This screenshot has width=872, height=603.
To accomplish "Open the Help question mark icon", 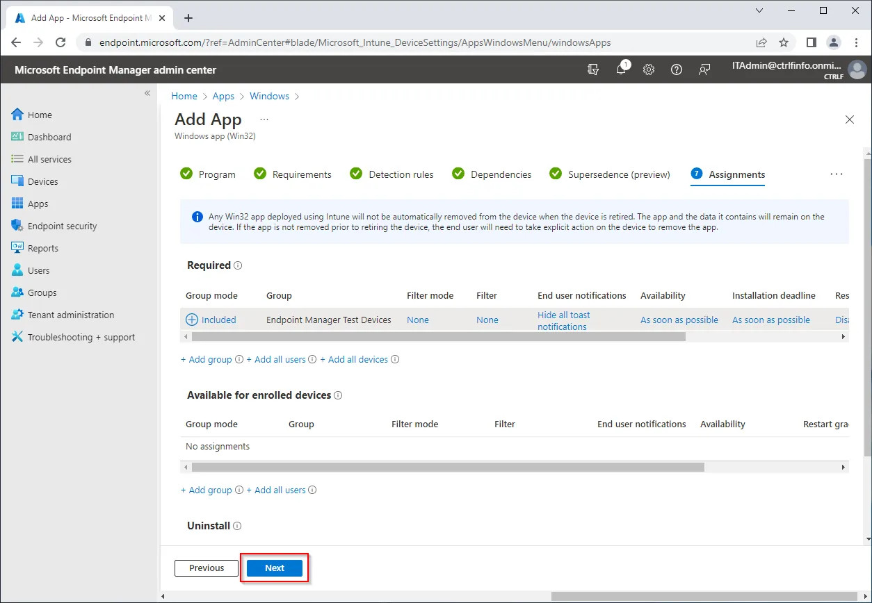I will [677, 69].
